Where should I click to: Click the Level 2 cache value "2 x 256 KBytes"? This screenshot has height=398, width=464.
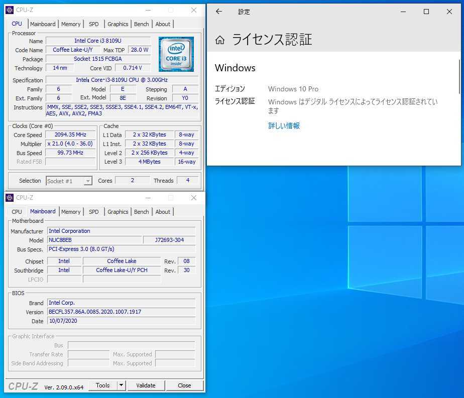pos(150,153)
